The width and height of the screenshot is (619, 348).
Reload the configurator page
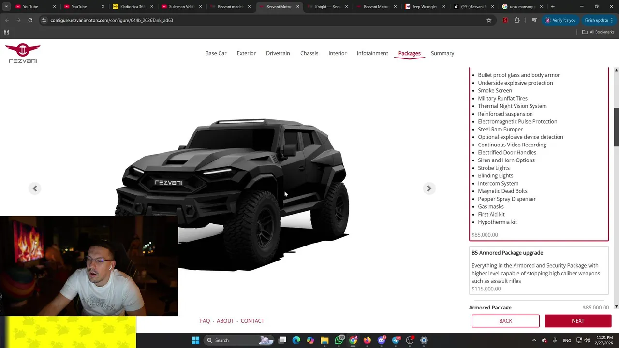[x=30, y=20]
